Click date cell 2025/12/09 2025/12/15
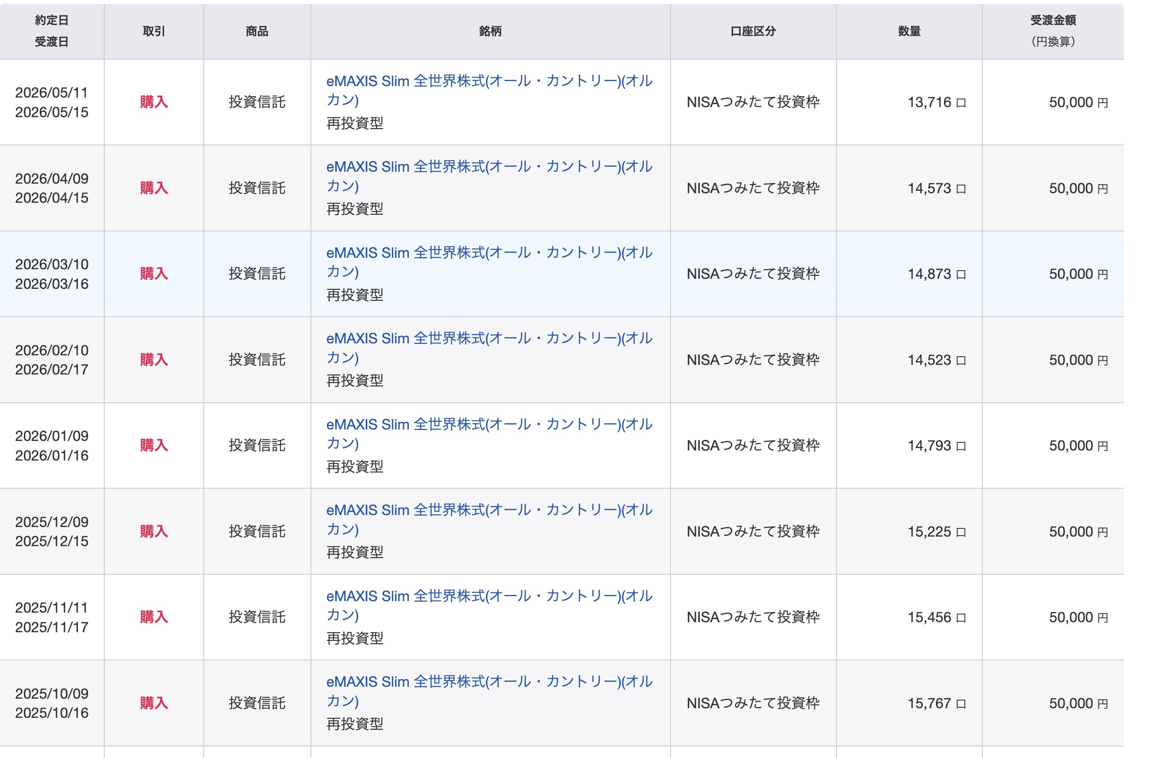 point(52,531)
